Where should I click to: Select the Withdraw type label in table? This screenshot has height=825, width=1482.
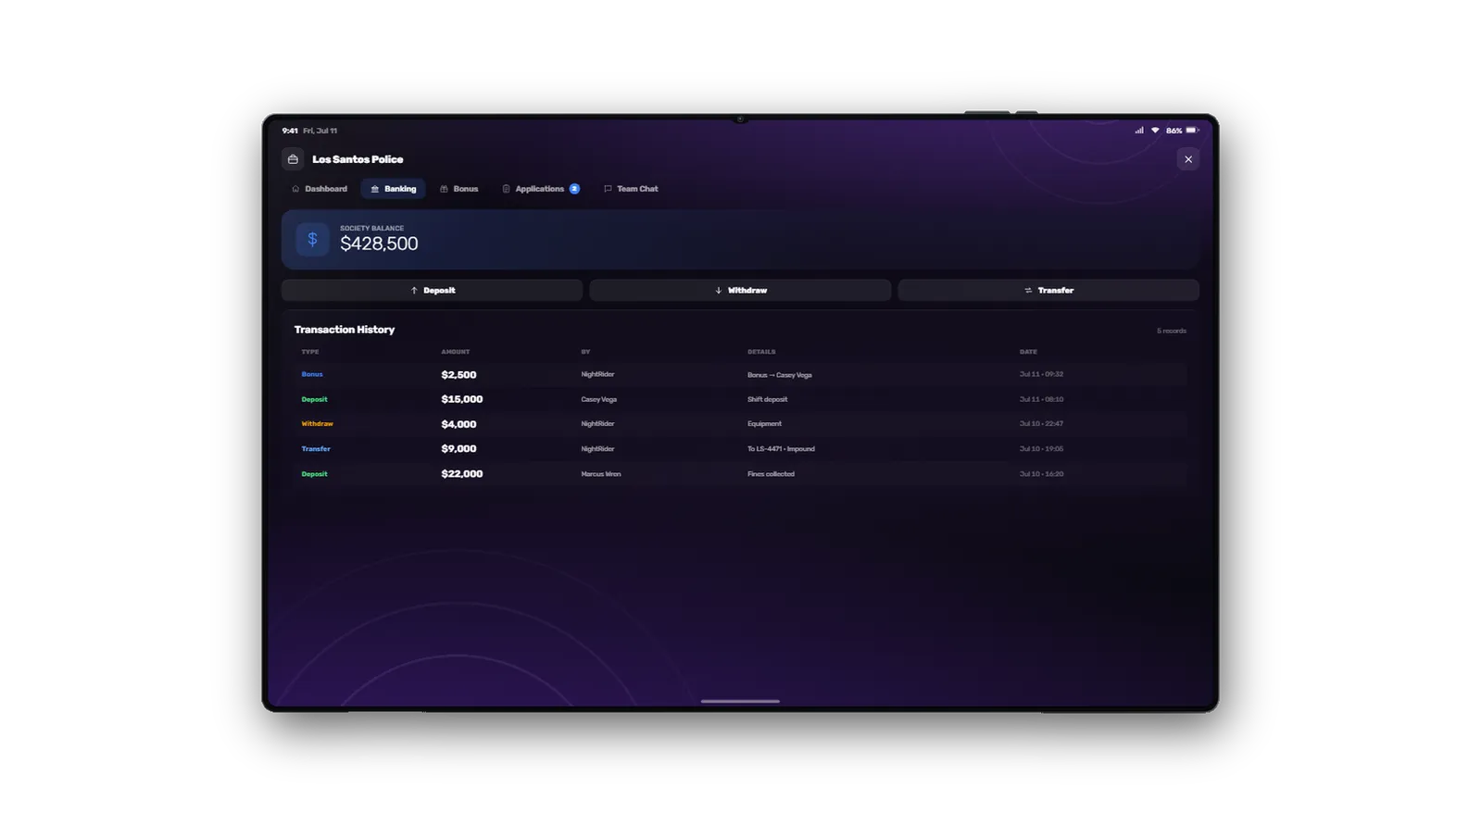click(317, 423)
